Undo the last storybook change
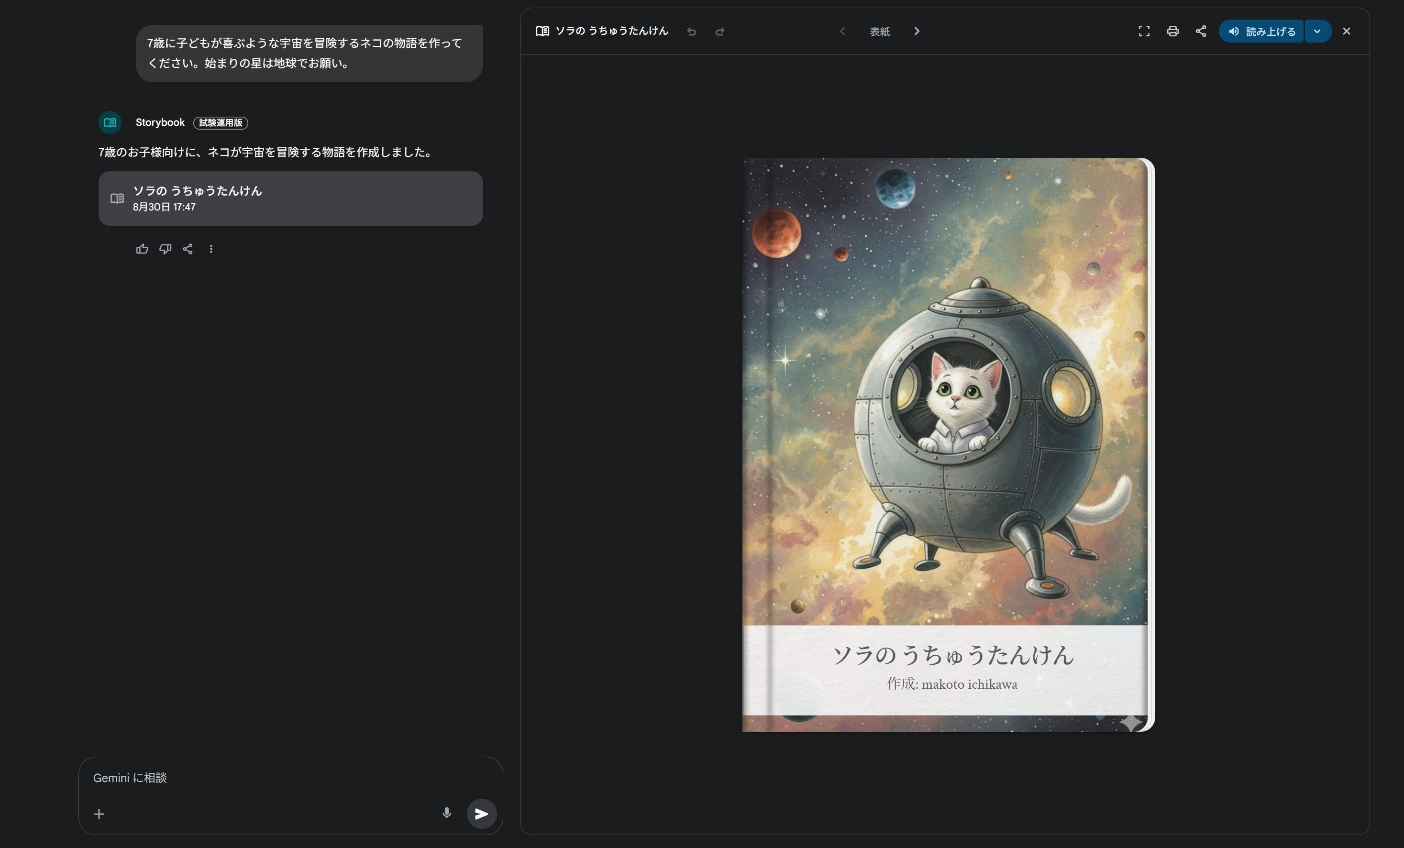The image size is (1404, 848). pyautogui.click(x=691, y=32)
